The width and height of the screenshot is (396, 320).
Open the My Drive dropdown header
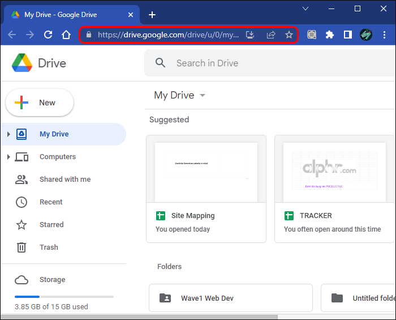pyautogui.click(x=179, y=95)
